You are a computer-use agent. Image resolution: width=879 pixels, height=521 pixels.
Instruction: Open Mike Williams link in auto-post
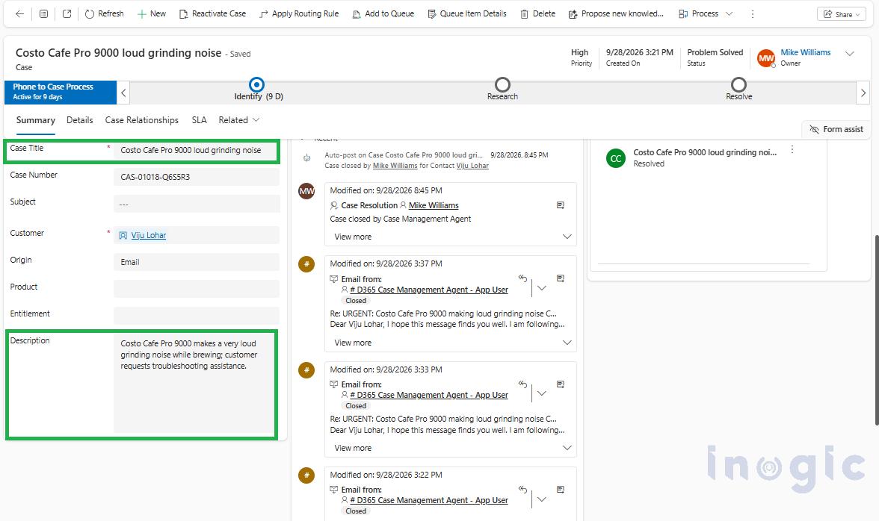click(395, 166)
